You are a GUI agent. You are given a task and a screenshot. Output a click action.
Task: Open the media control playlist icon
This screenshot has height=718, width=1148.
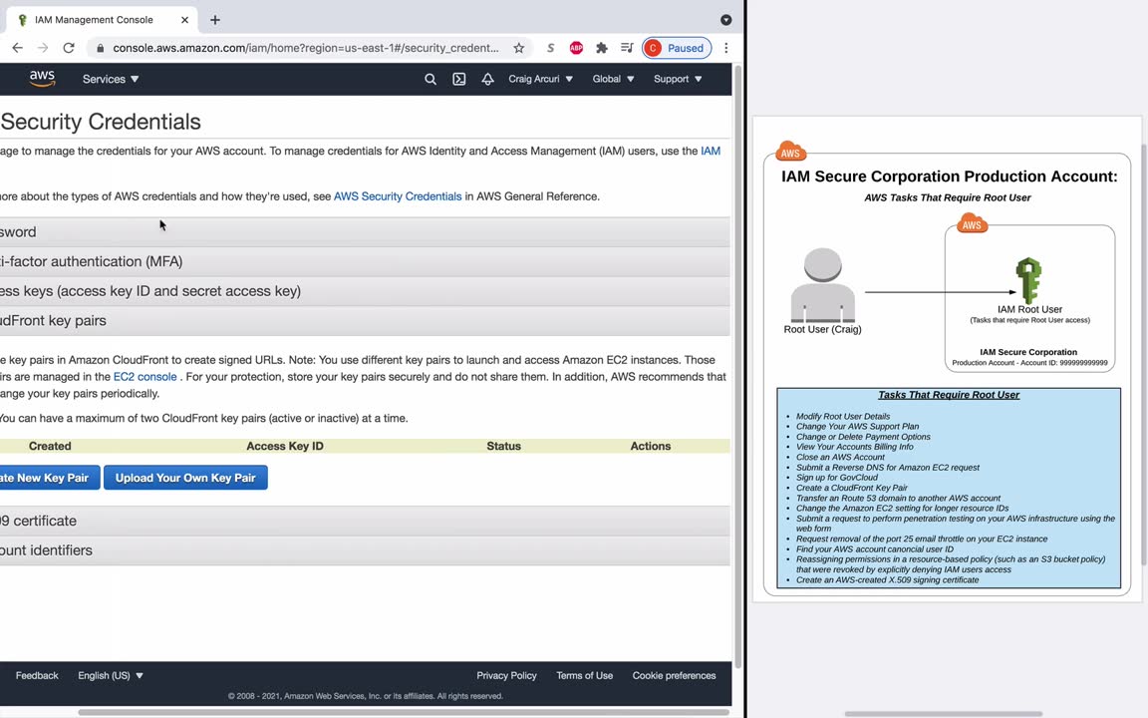[627, 48]
